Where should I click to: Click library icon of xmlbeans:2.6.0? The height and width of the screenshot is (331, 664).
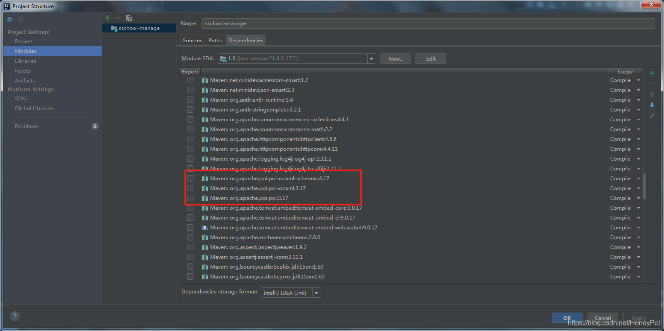205,237
